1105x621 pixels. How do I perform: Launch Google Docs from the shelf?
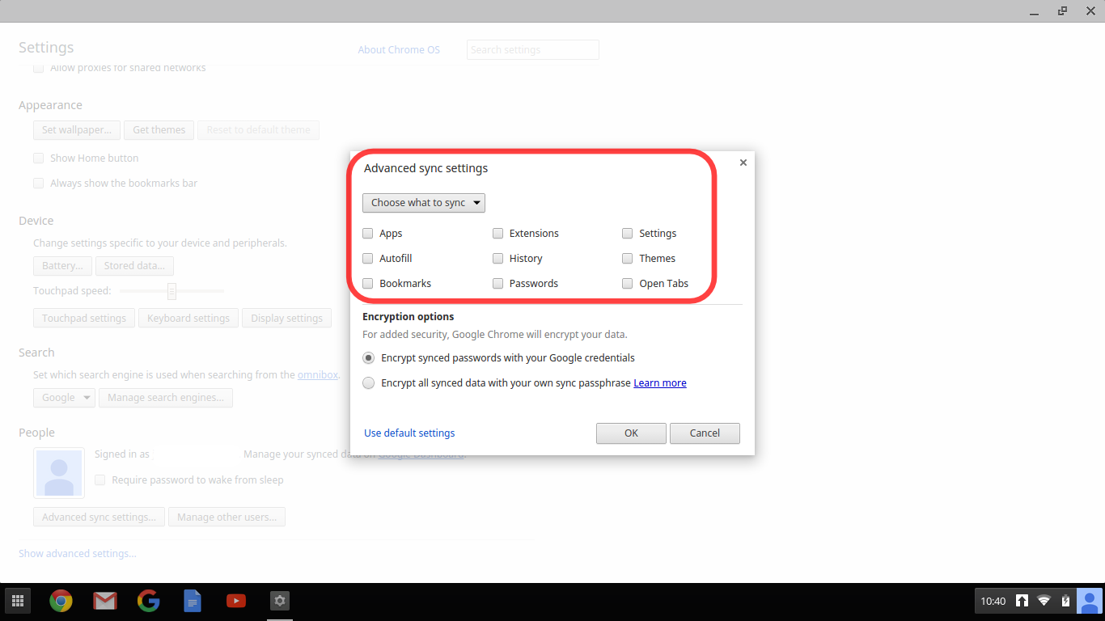pyautogui.click(x=192, y=601)
